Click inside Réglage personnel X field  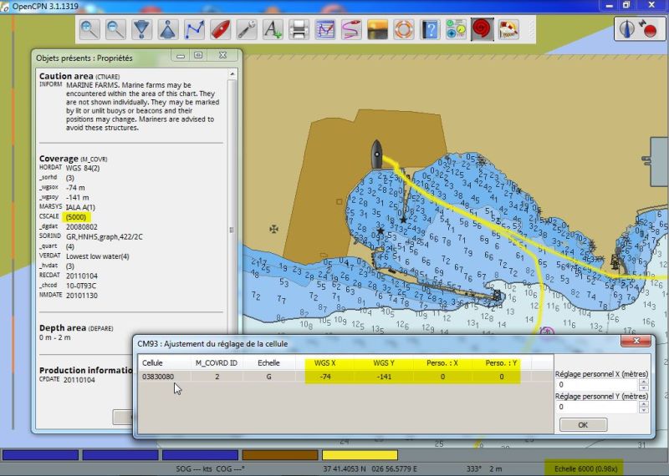point(596,384)
